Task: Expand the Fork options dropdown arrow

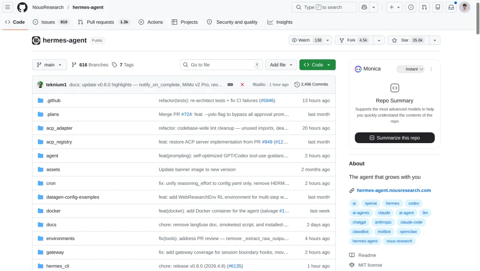Action: pyautogui.click(x=379, y=40)
